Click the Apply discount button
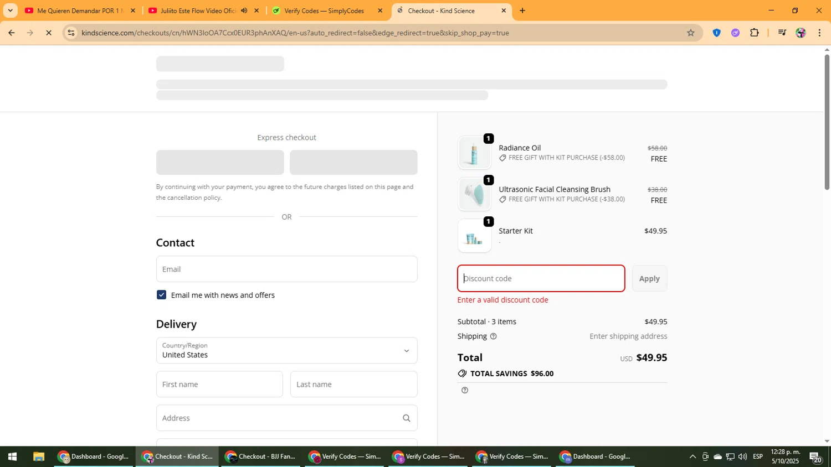 coord(649,278)
